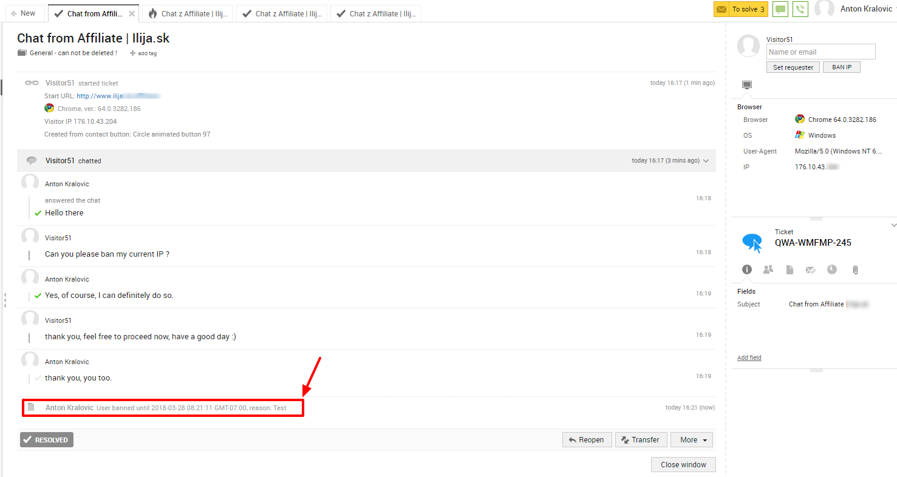The width and height of the screenshot is (897, 477).
Task: Open the New tab
Action: [23, 13]
